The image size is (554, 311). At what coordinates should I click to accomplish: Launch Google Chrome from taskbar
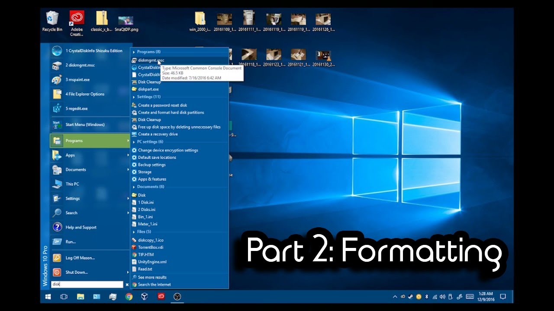129,297
